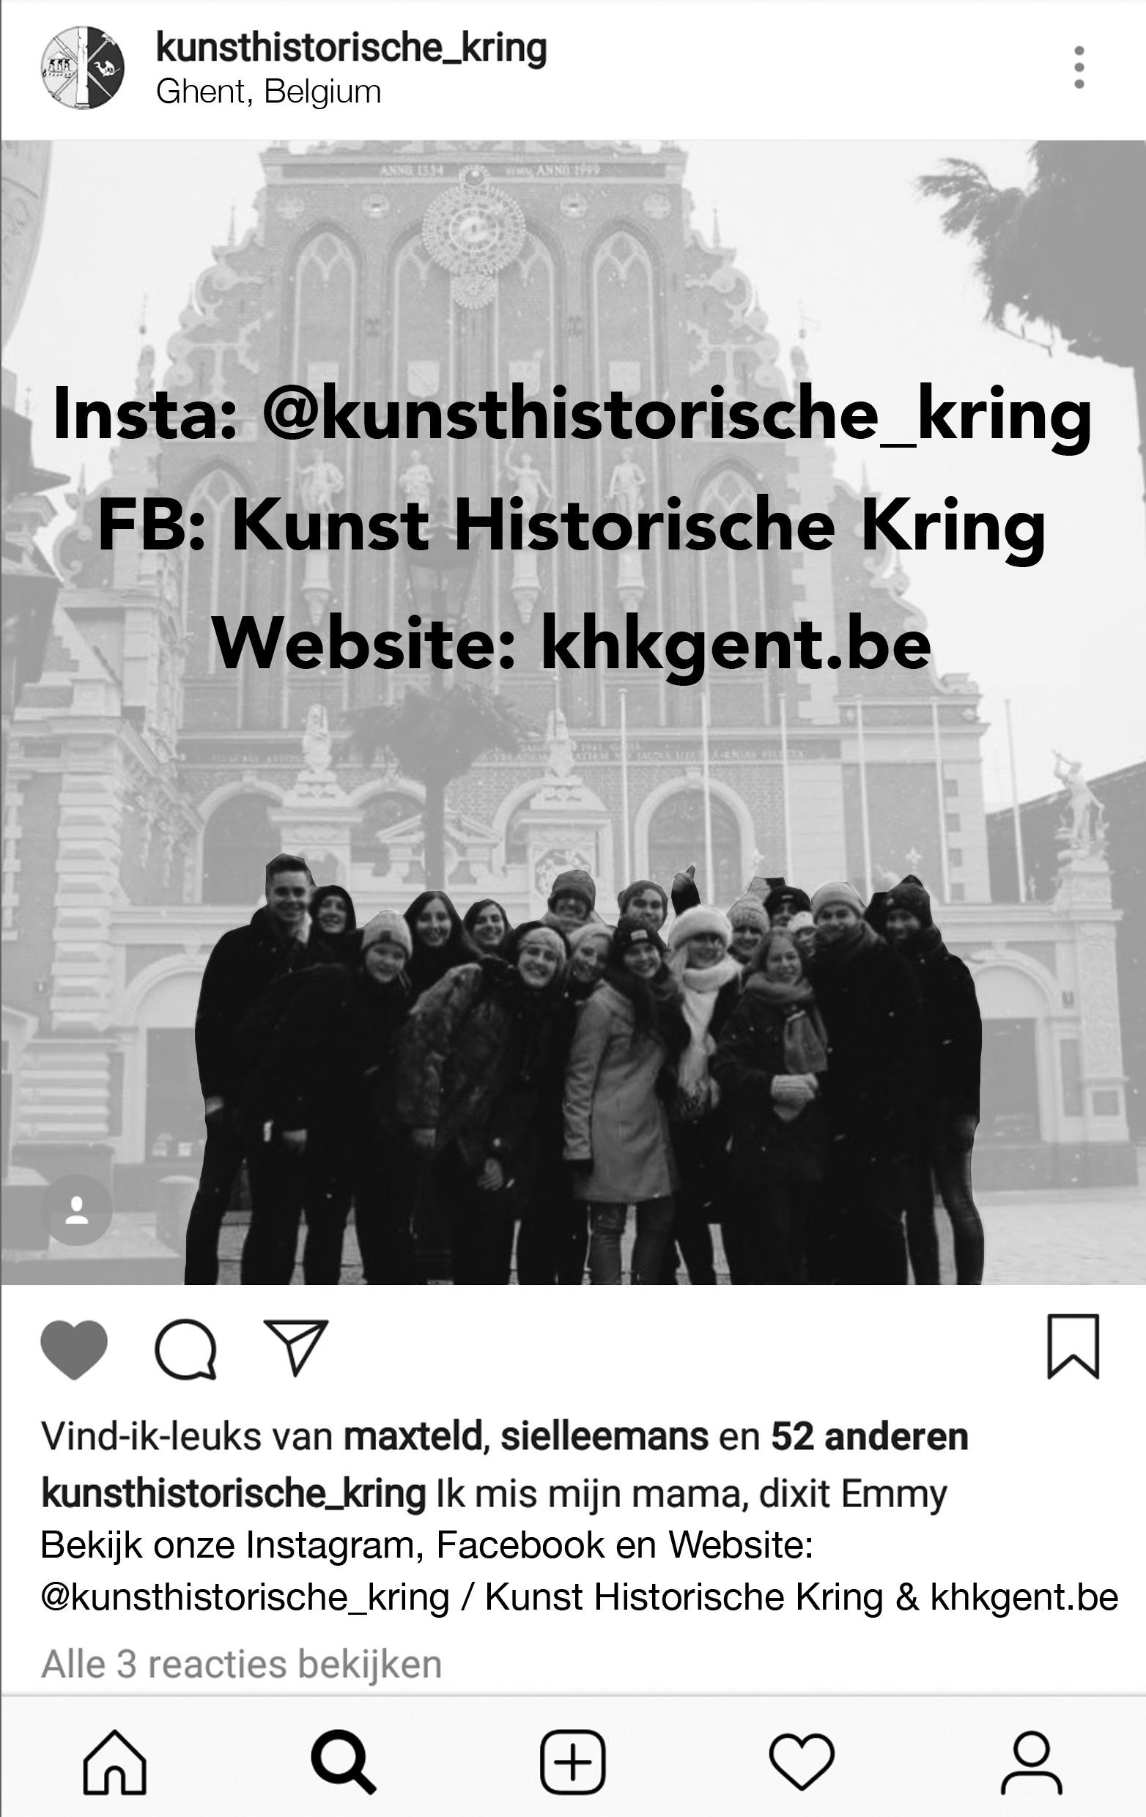Show the 52 anderen likes list
The height and width of the screenshot is (1817, 1146).
(x=869, y=1437)
